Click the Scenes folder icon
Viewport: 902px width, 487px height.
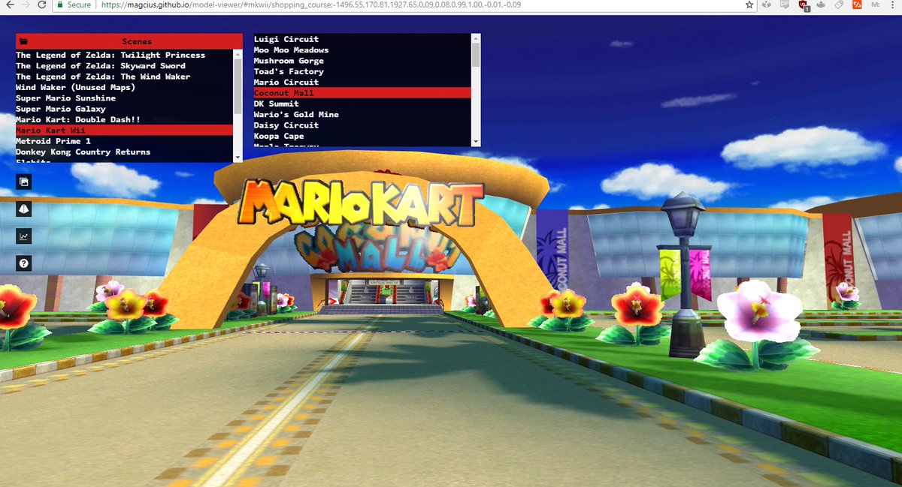point(23,42)
